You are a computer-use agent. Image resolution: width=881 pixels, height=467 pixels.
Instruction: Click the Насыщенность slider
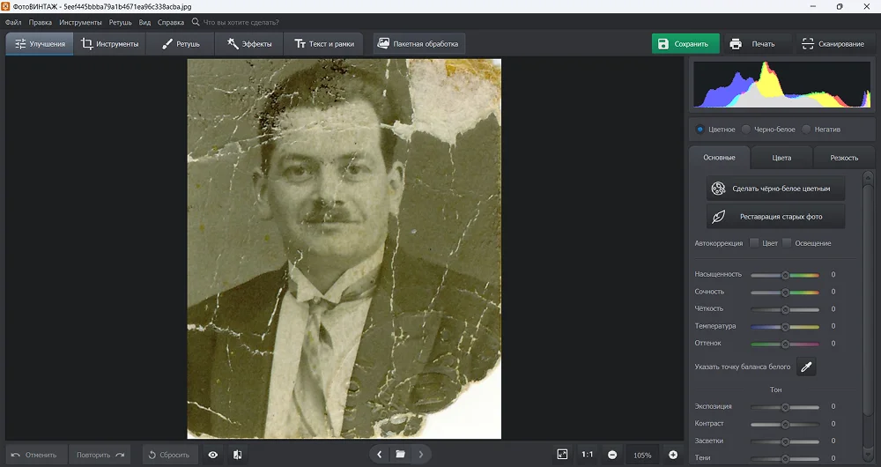(x=785, y=275)
